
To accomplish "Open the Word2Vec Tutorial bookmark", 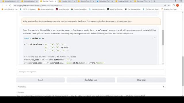I will pos(115,9).
